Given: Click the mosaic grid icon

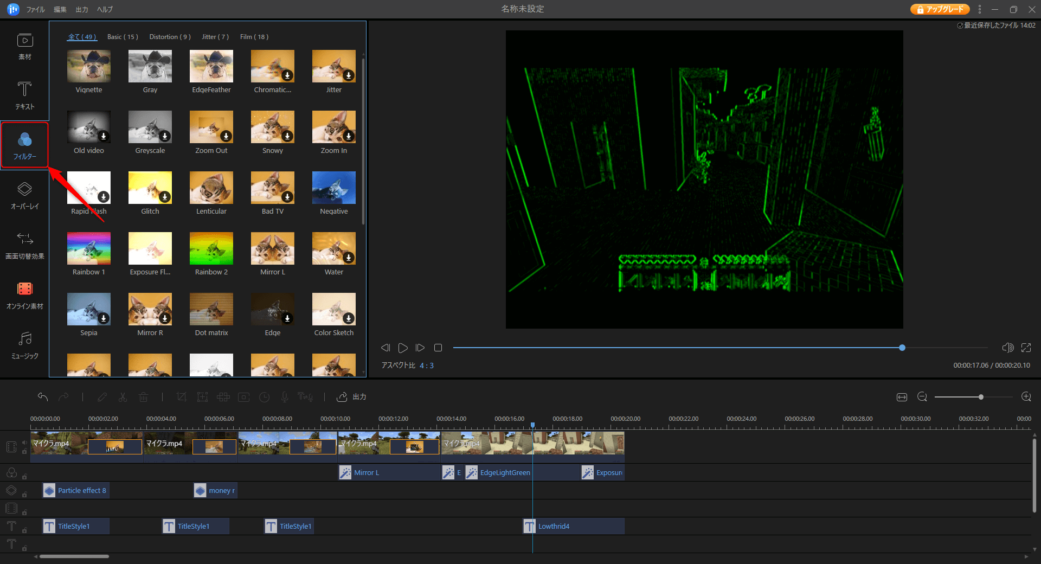Looking at the screenshot, I should click(x=223, y=397).
